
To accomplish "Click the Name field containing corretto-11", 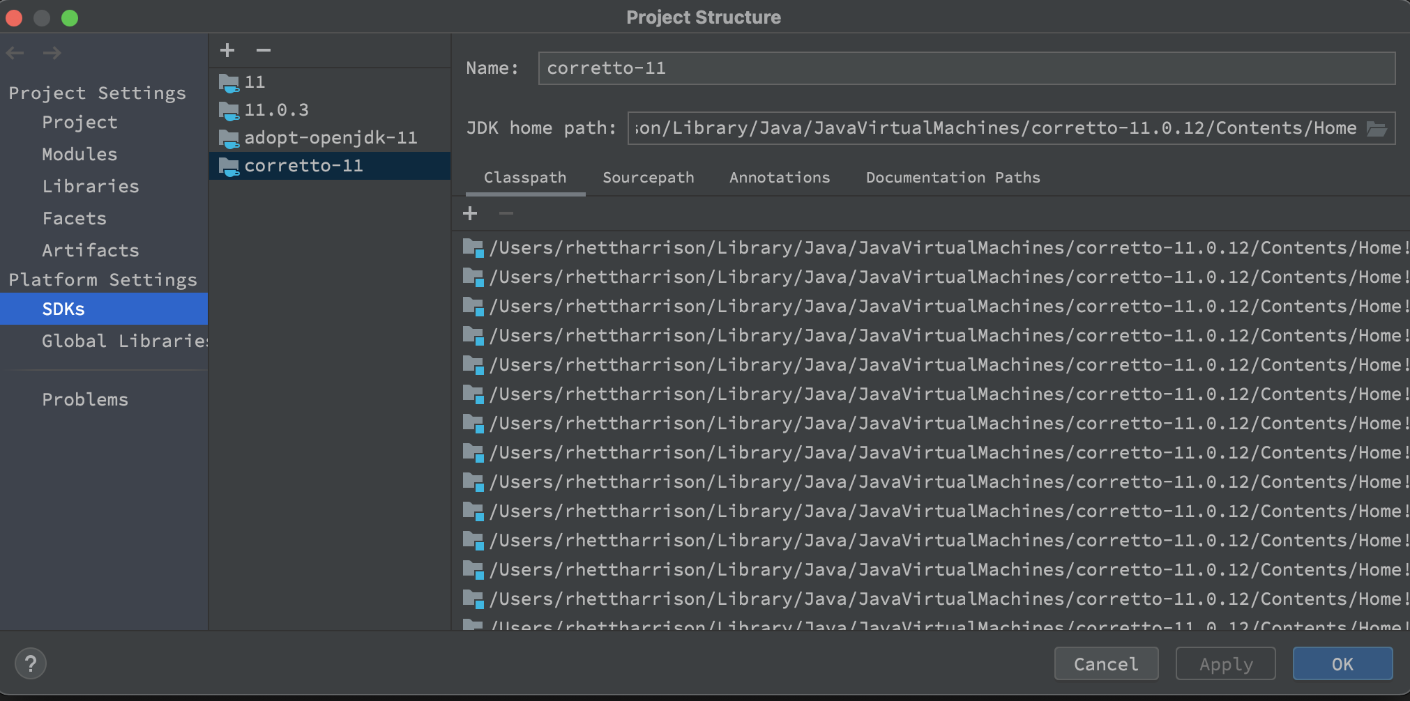I will coord(966,68).
